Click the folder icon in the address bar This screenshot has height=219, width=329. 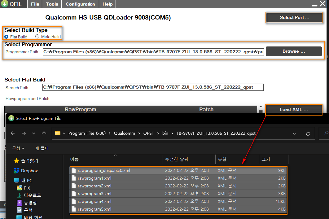click(58, 133)
